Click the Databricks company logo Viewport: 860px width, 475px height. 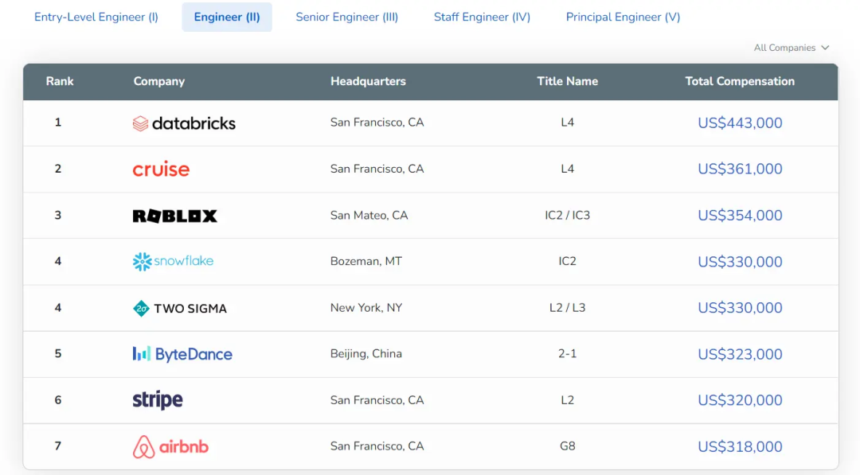coord(184,123)
